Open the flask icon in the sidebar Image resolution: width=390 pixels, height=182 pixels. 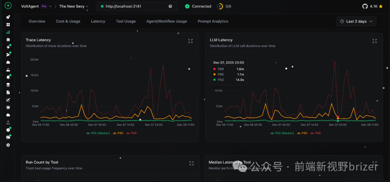pos(8,70)
